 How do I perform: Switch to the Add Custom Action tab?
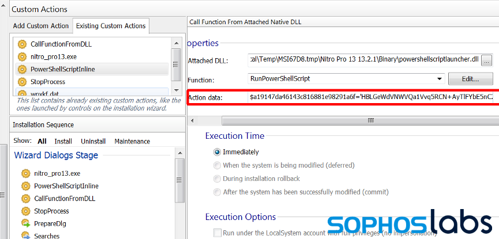41,26
